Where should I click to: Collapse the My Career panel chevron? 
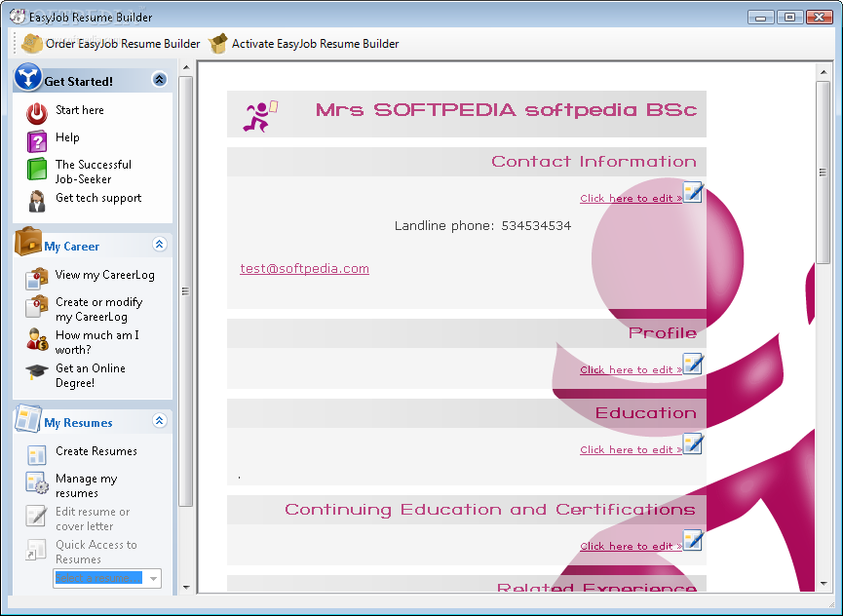159,245
